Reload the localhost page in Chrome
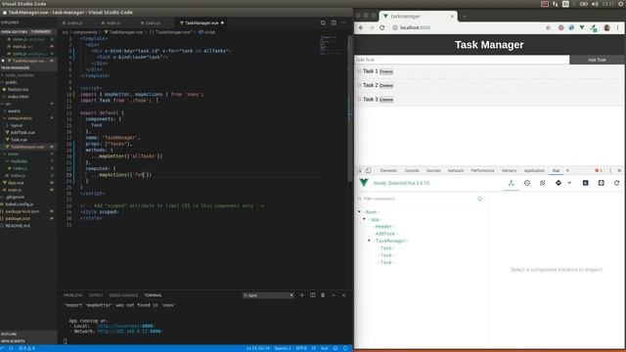Viewport: 626px width, 352px height. (x=382, y=27)
